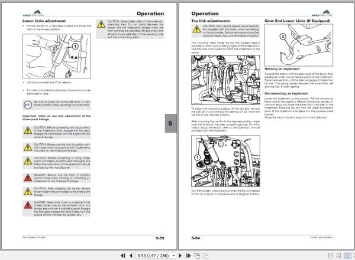Click page number 5-53 in the footer
Screen dimensions: 355x260
tap(160, 238)
